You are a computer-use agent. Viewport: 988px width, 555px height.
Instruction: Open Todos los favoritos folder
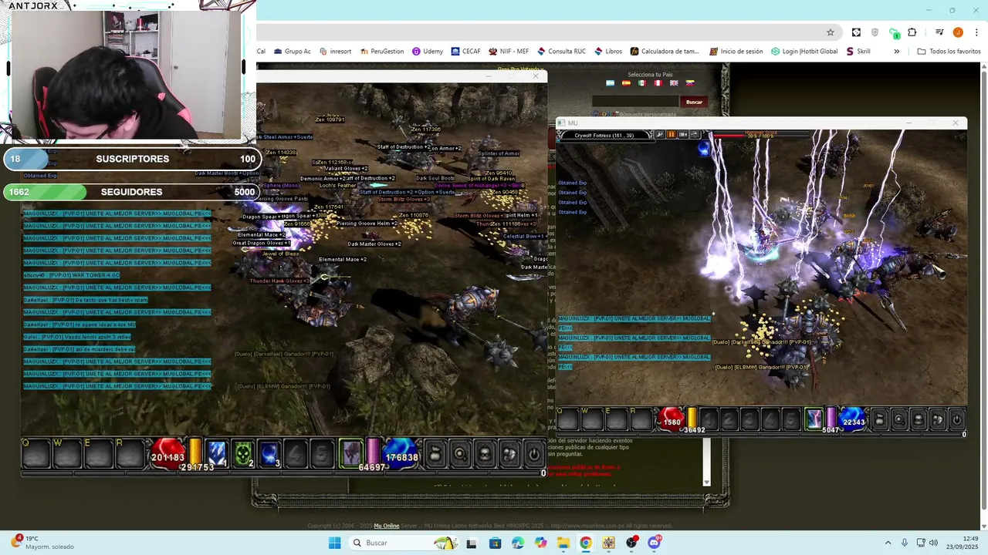[x=949, y=52]
